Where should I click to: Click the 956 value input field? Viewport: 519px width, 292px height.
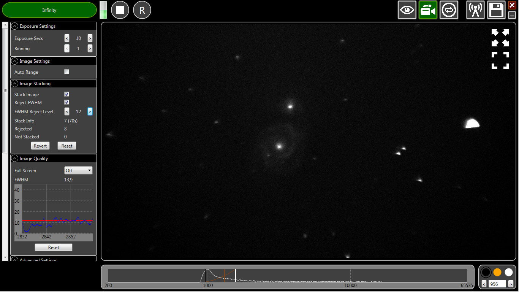(497, 284)
